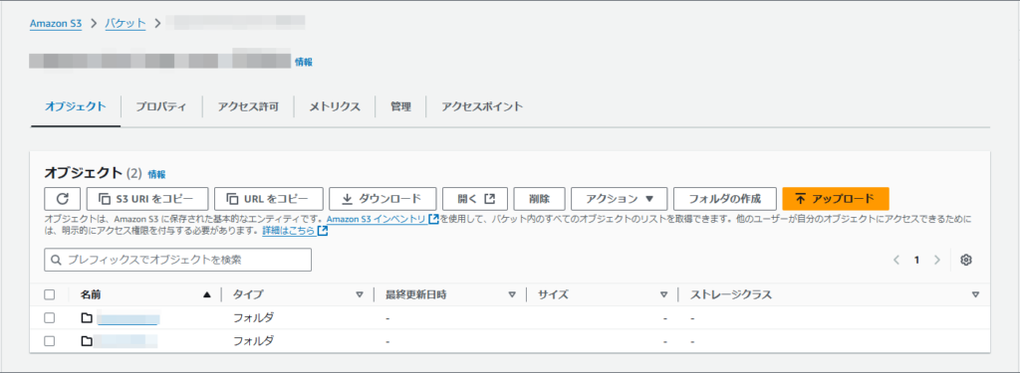The height and width of the screenshot is (373, 1020).
Task: Focus the プレフィックスでオブジェクトを検索 field
Action: point(177,260)
